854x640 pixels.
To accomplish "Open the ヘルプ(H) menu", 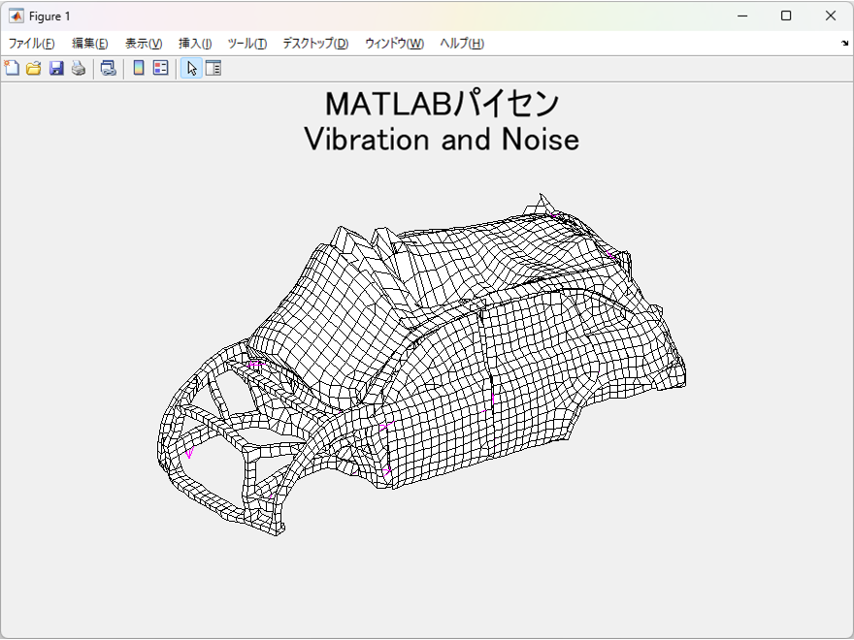I will point(462,44).
